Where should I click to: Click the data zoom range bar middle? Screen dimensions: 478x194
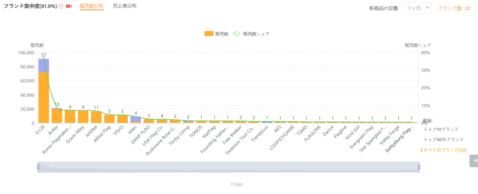(228, 167)
